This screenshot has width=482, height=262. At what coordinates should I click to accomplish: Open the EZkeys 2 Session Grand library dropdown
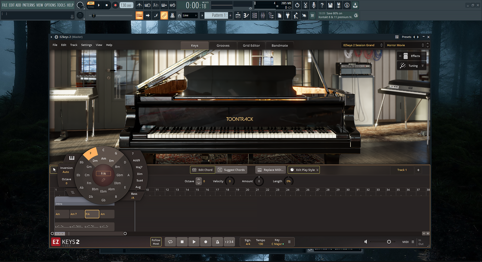click(363, 45)
